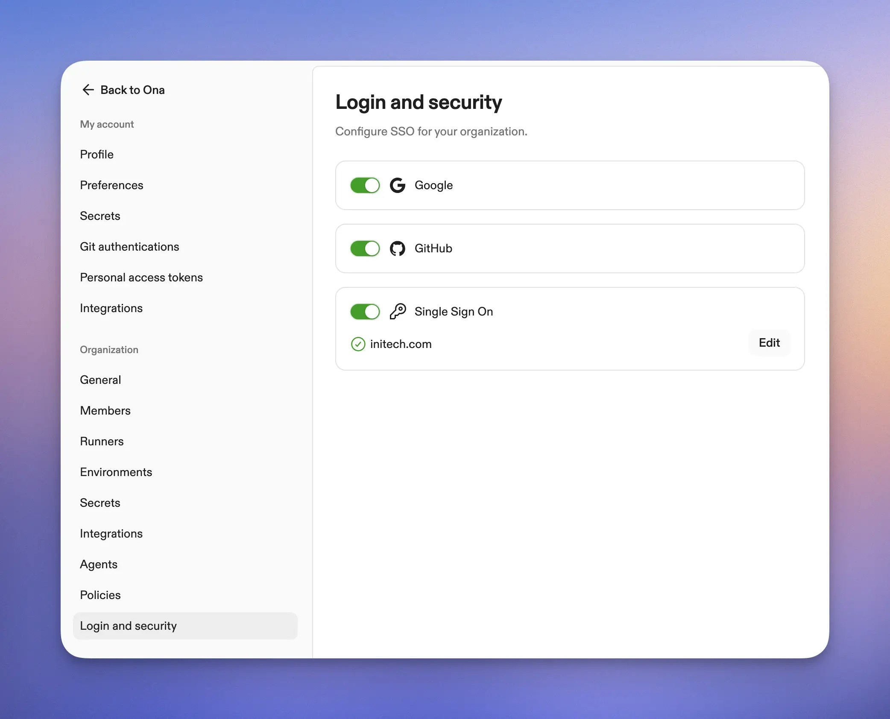Image resolution: width=890 pixels, height=719 pixels.
Task: Open Git authentications settings
Action: click(x=129, y=247)
